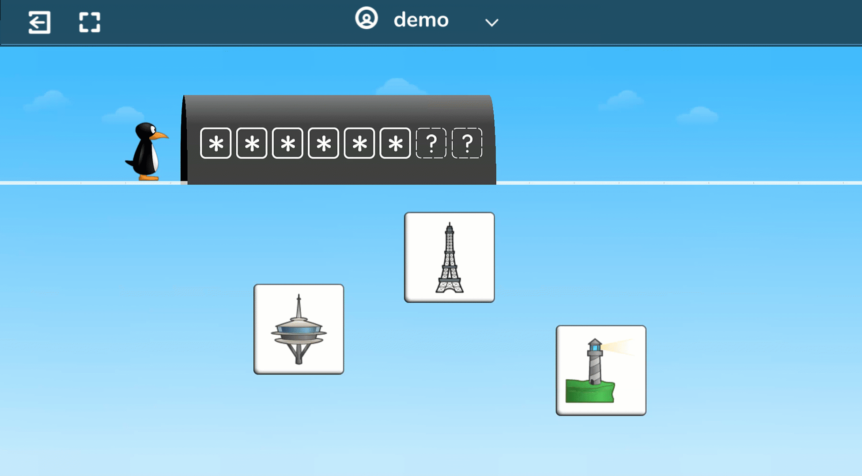The image size is (862, 476).
Task: Click the penguin character
Action: (x=147, y=151)
